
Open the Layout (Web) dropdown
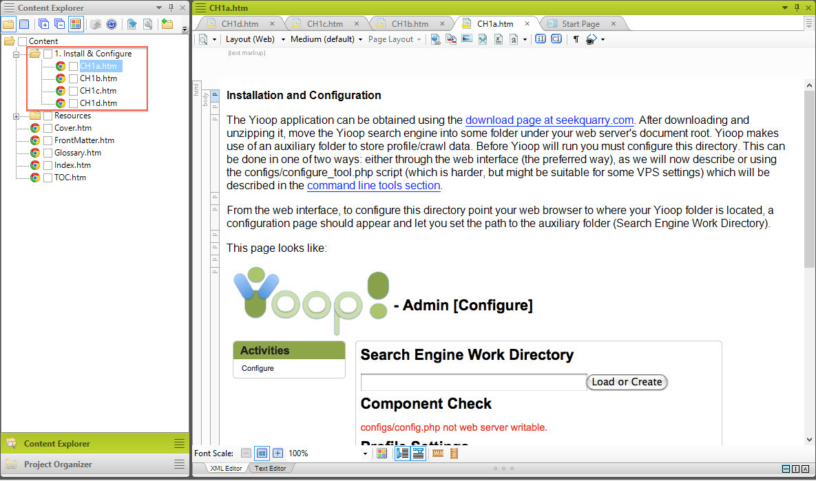tap(255, 40)
